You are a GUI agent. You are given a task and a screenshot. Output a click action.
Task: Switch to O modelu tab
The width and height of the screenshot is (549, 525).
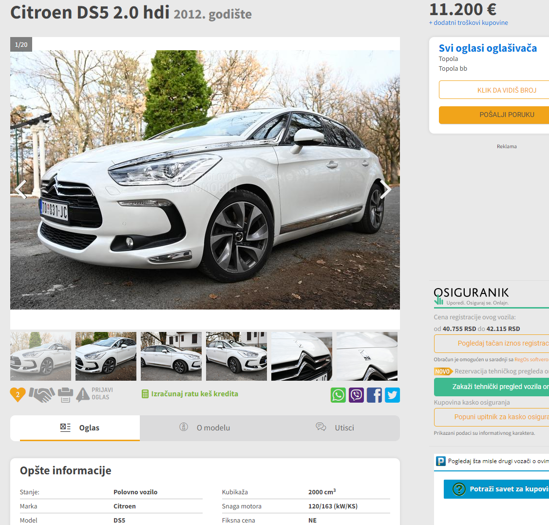coord(205,428)
